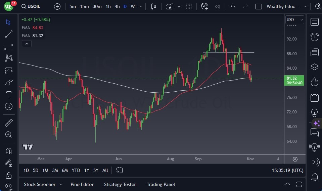The image size is (322, 191).
Task: Set the date range to YTD
Action: [x=76, y=170]
